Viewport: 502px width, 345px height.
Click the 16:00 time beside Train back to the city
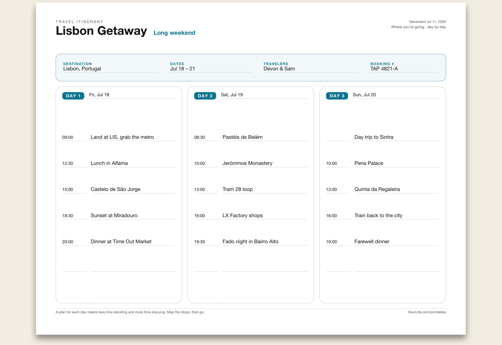point(331,216)
